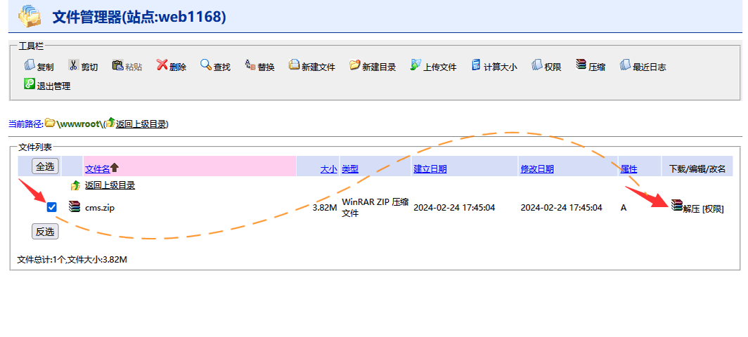Sort list by size (大小) header
This screenshot has height=337, width=748.
328,168
